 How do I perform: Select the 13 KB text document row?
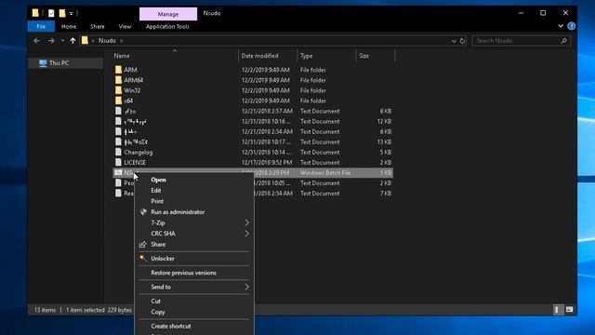click(x=253, y=141)
